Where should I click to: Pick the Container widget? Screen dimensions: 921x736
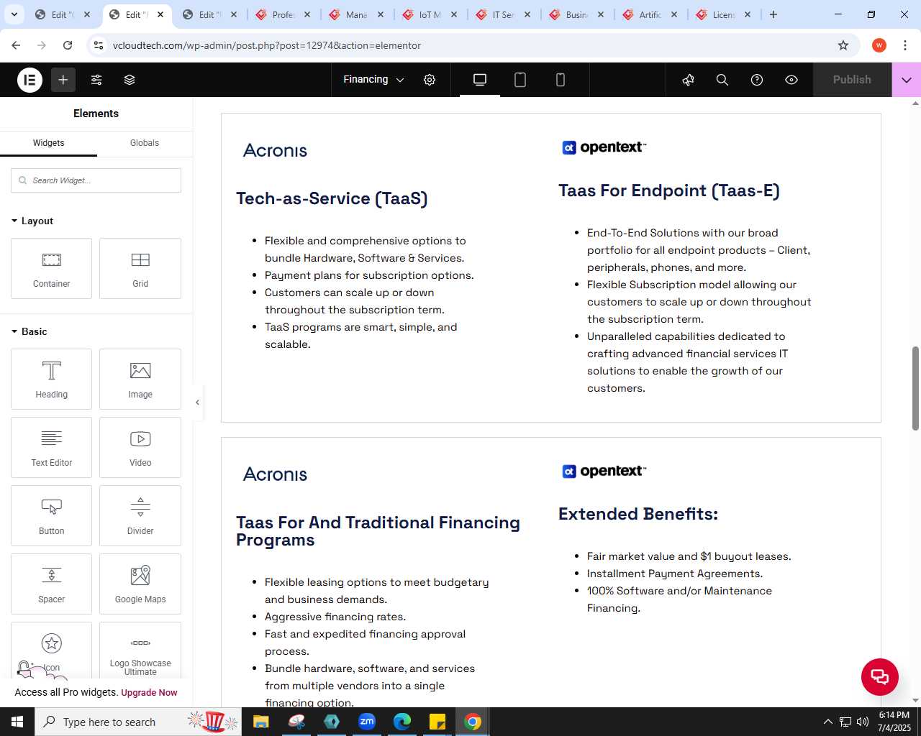click(51, 268)
